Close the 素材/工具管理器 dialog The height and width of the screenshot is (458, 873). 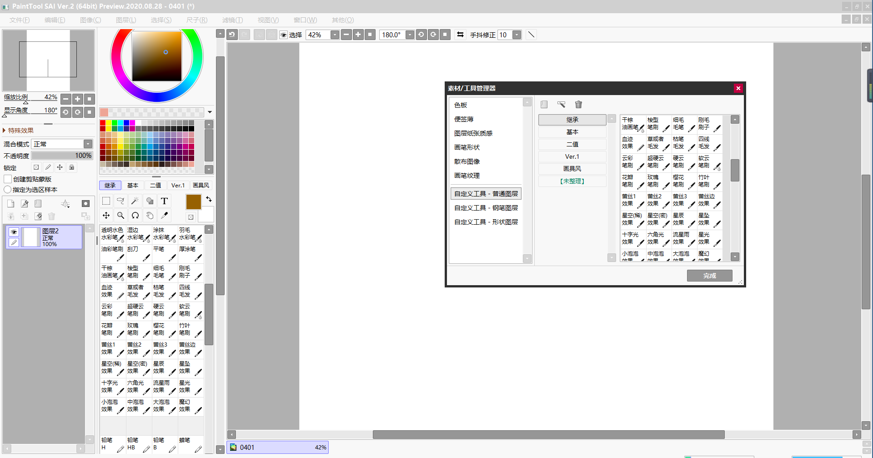pos(738,88)
